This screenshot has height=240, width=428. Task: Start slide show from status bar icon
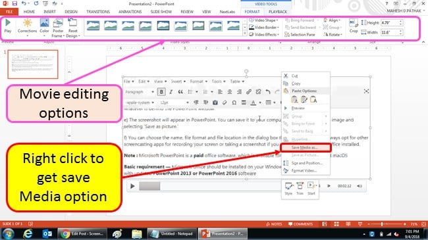(x=360, y=224)
